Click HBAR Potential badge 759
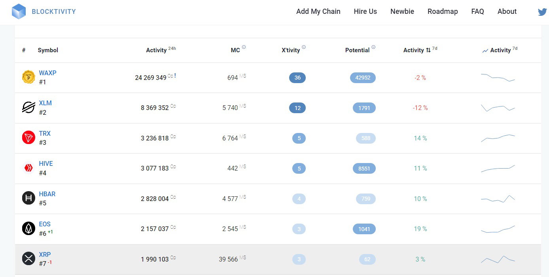Screen dimensions: 549x277 366,199
